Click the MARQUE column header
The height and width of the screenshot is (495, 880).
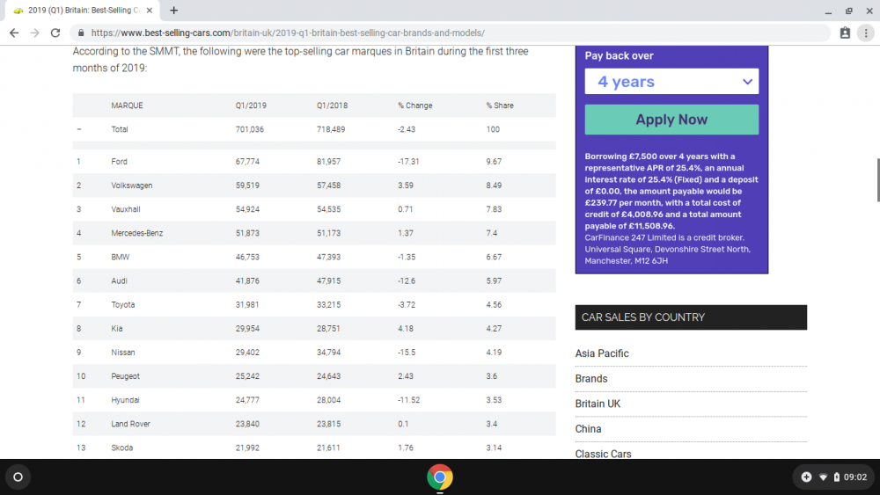click(x=127, y=106)
